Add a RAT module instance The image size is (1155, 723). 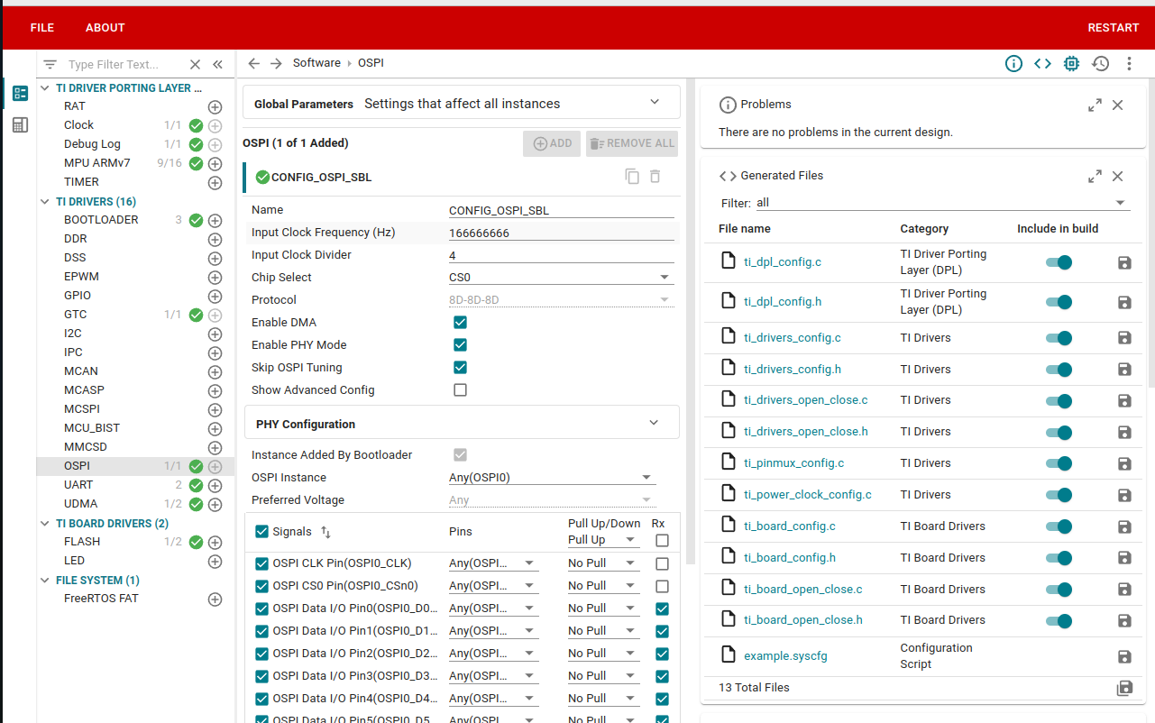(x=215, y=106)
